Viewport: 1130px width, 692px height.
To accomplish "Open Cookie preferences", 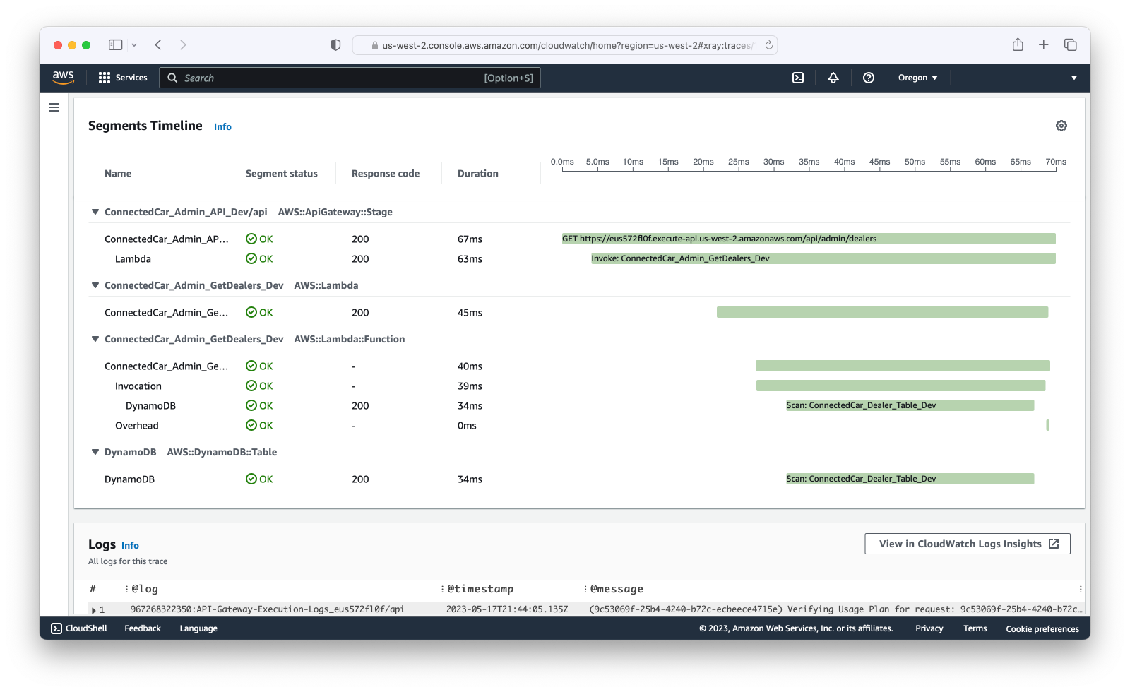I will [1042, 628].
